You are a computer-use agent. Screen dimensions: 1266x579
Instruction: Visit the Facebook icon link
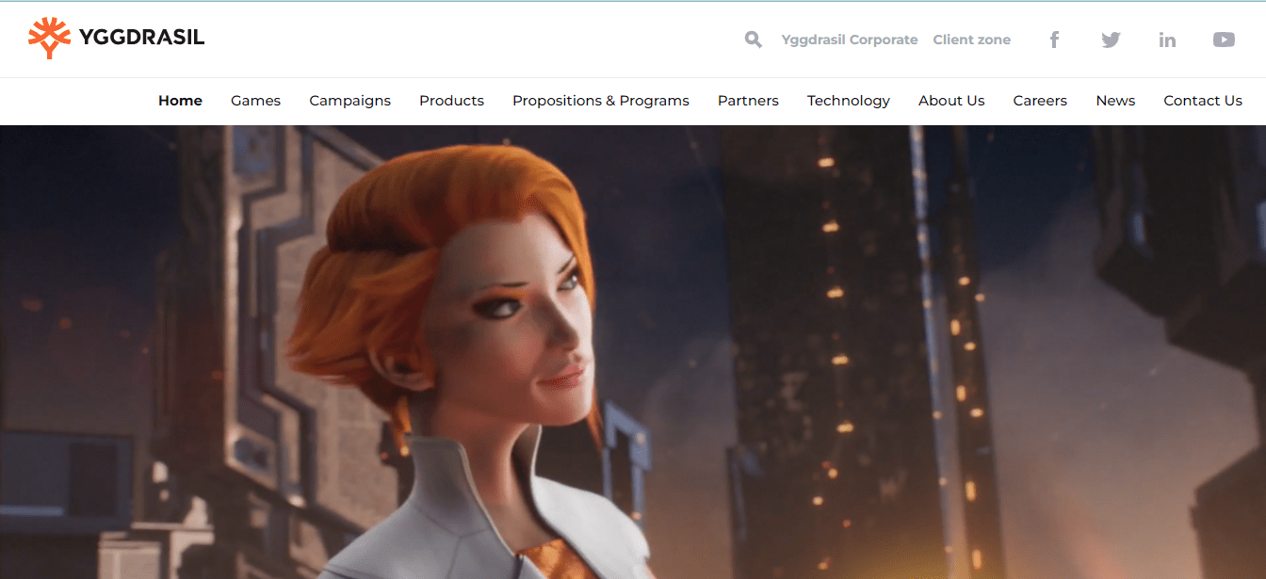tap(1054, 40)
